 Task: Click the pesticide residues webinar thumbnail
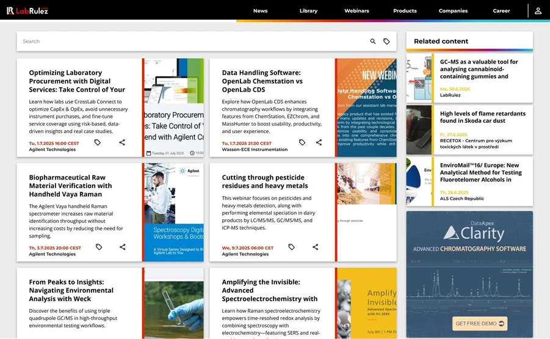[x=366, y=212]
